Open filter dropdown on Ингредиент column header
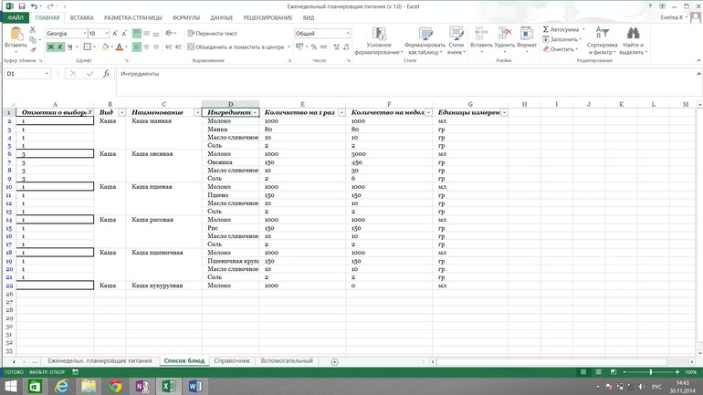 tap(256, 113)
